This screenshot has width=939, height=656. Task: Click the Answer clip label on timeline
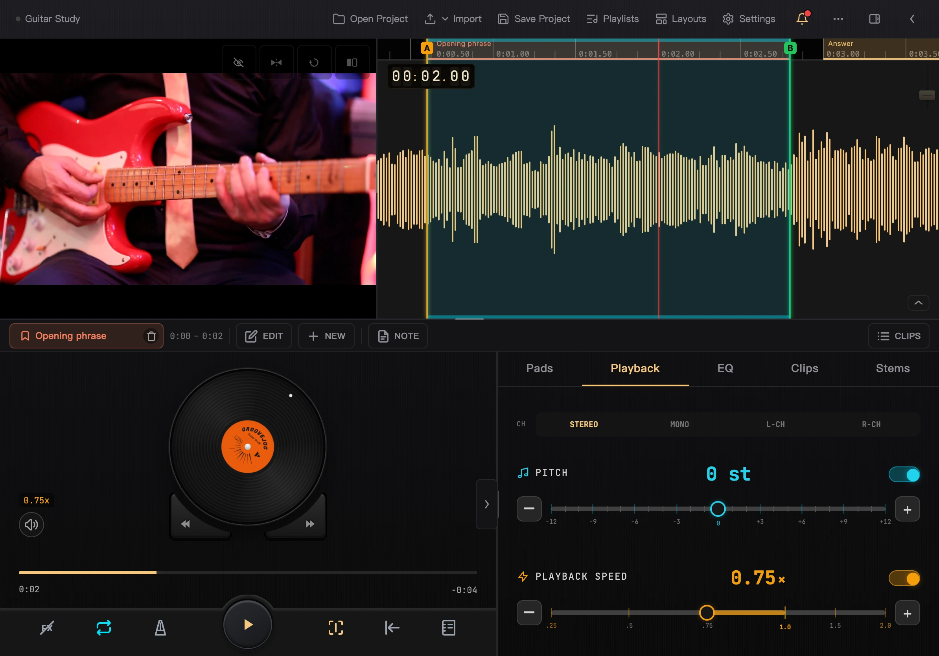(841, 43)
